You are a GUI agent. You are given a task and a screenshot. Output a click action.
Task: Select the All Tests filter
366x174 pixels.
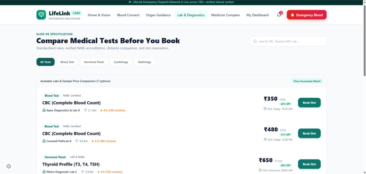coord(45,62)
